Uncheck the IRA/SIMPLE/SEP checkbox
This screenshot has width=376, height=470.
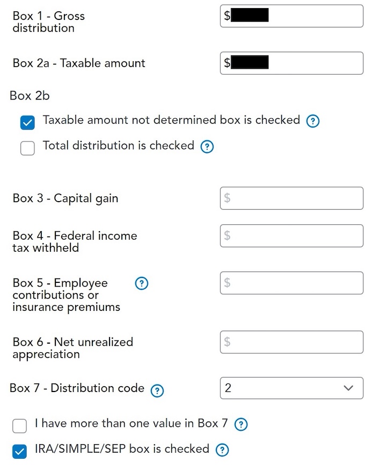click(19, 452)
